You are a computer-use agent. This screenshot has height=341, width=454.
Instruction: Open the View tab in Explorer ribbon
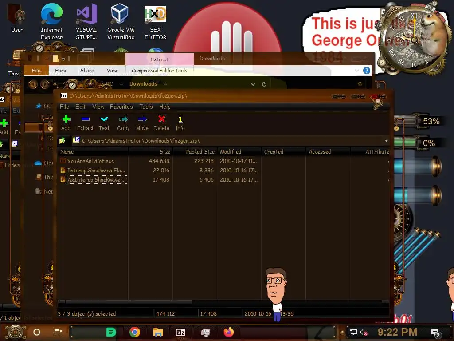[112, 71]
